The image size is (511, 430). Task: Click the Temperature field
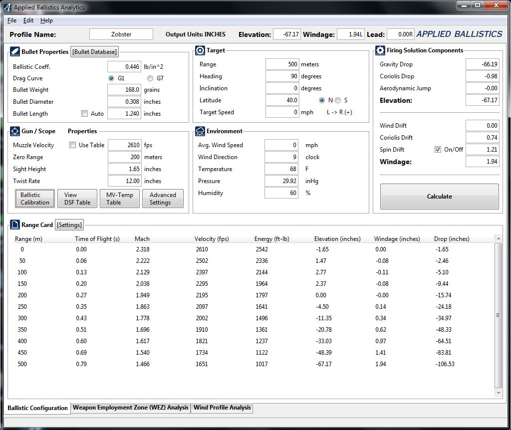(x=281, y=169)
